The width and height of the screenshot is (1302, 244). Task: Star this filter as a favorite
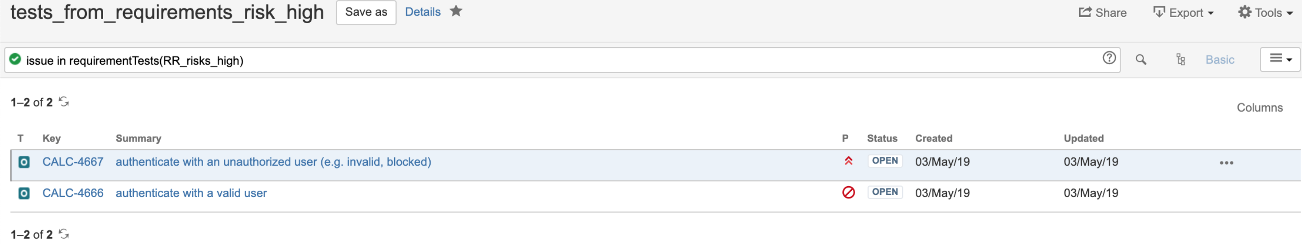456,11
